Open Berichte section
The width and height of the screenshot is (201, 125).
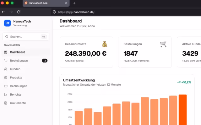click(x=26, y=94)
